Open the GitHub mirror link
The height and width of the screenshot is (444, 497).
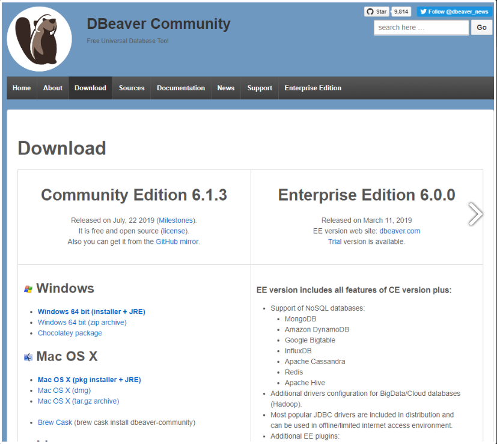tap(177, 242)
